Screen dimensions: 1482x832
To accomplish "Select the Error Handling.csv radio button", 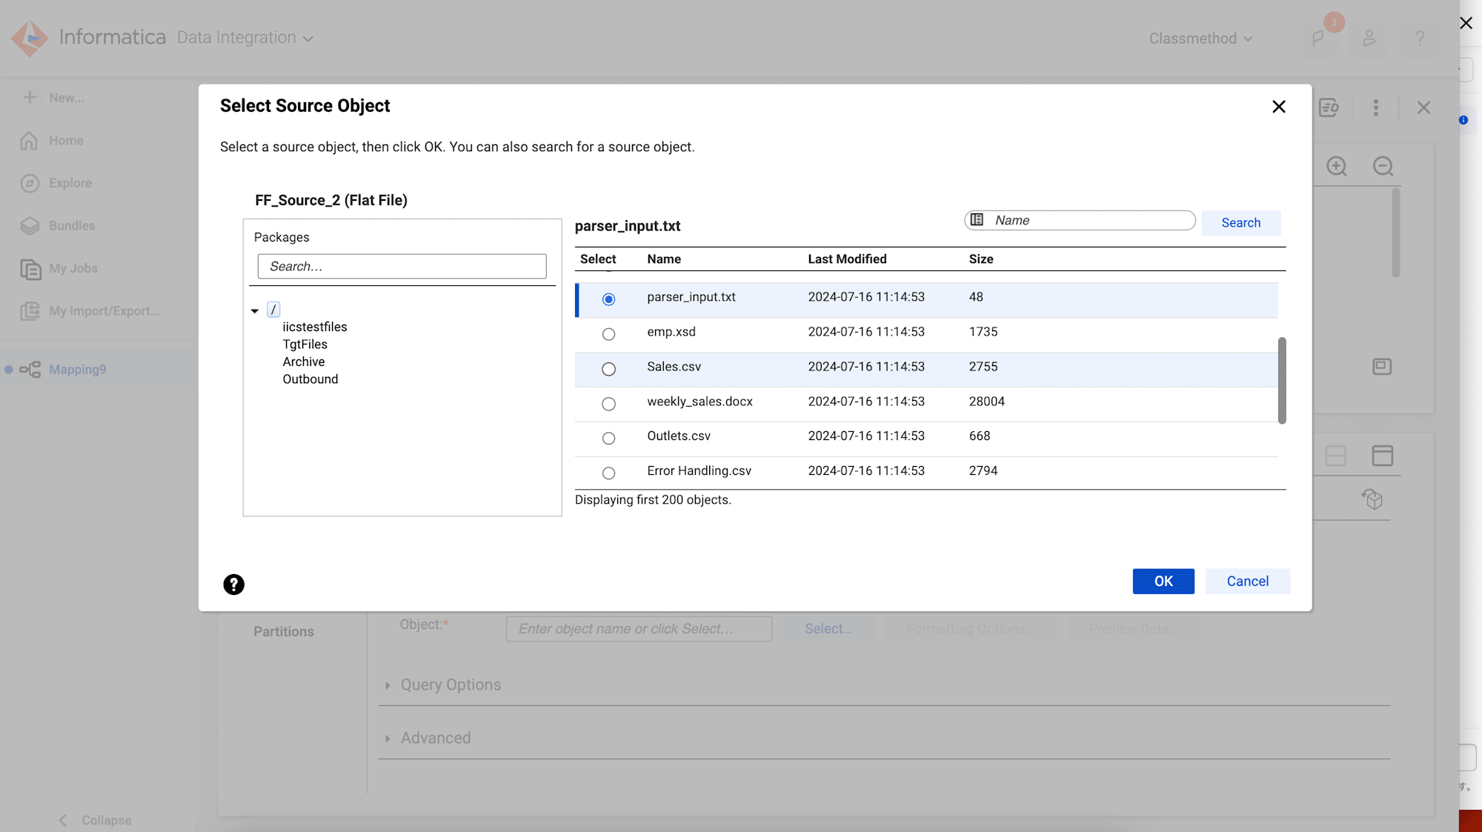I will (x=608, y=473).
